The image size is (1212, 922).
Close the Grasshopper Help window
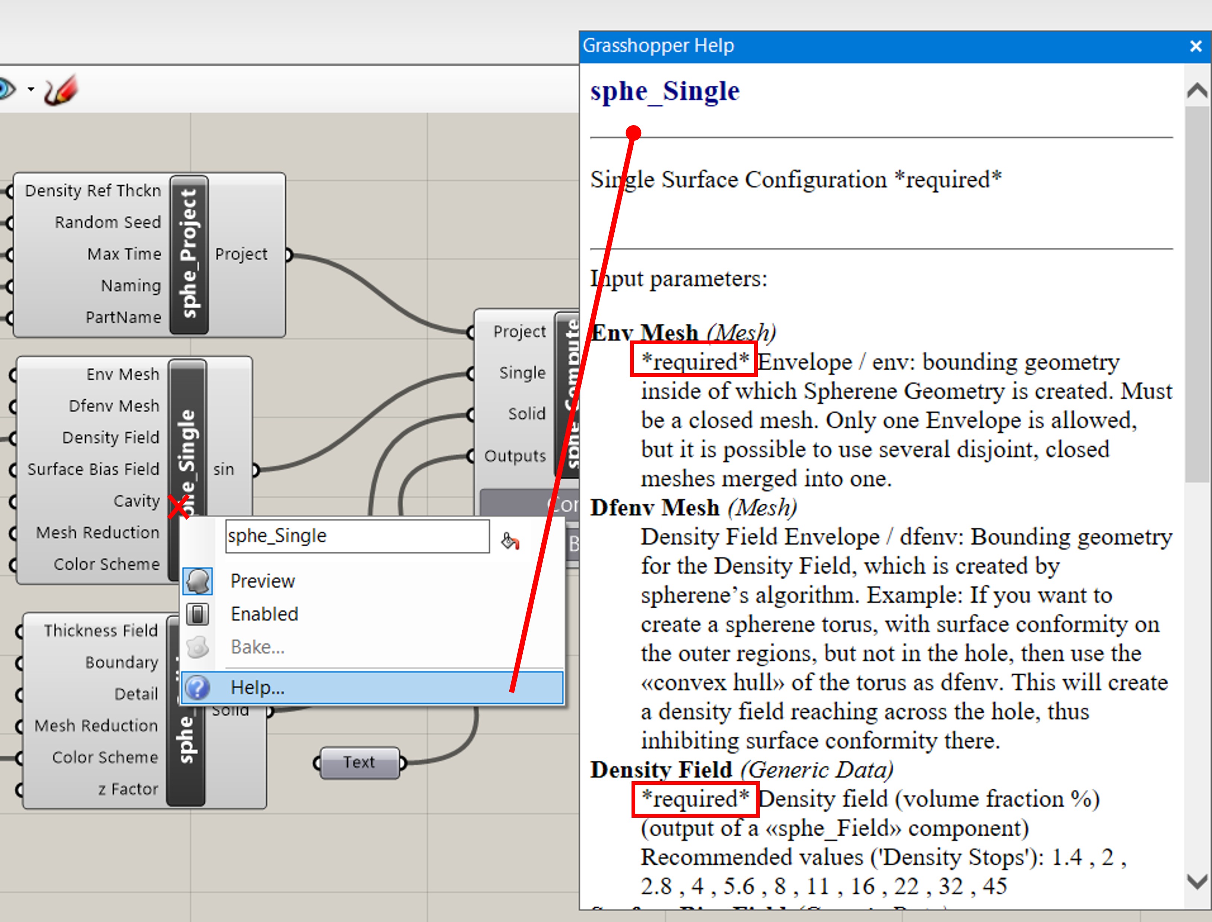point(1196,46)
